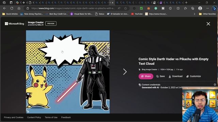
Task: Open Split screen icon in toolbar
Action: pos(178,8)
